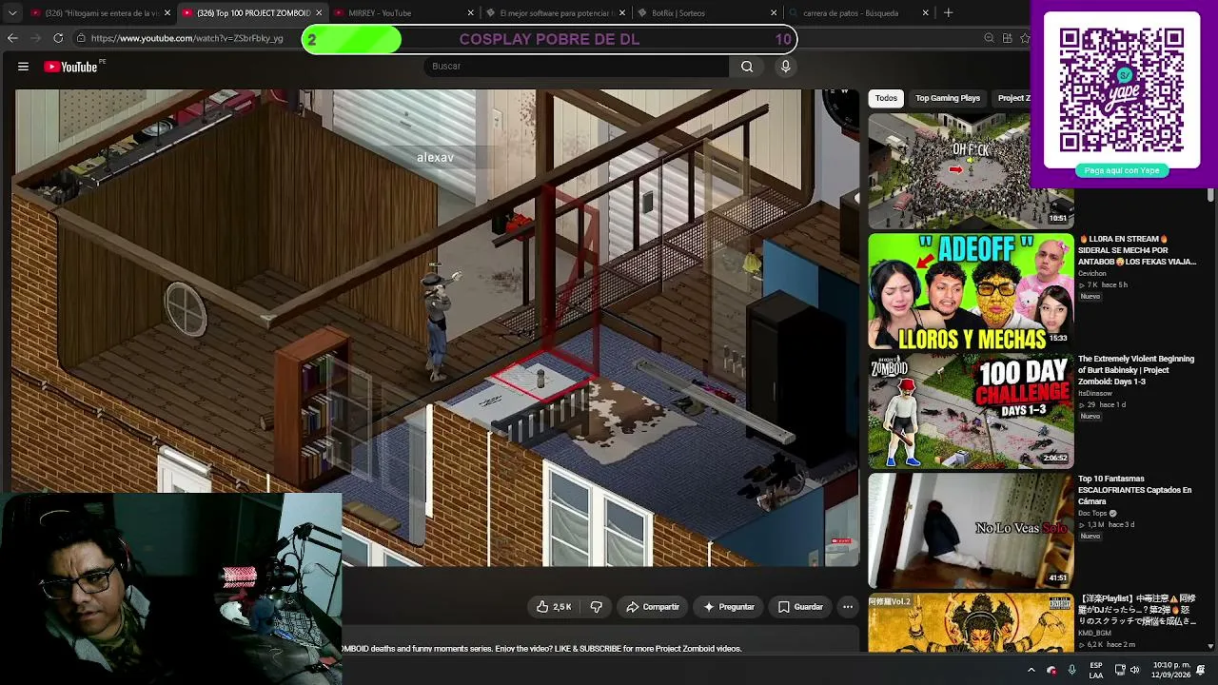
Task: Click the Yape QR code image
Action: pyautogui.click(x=1122, y=90)
